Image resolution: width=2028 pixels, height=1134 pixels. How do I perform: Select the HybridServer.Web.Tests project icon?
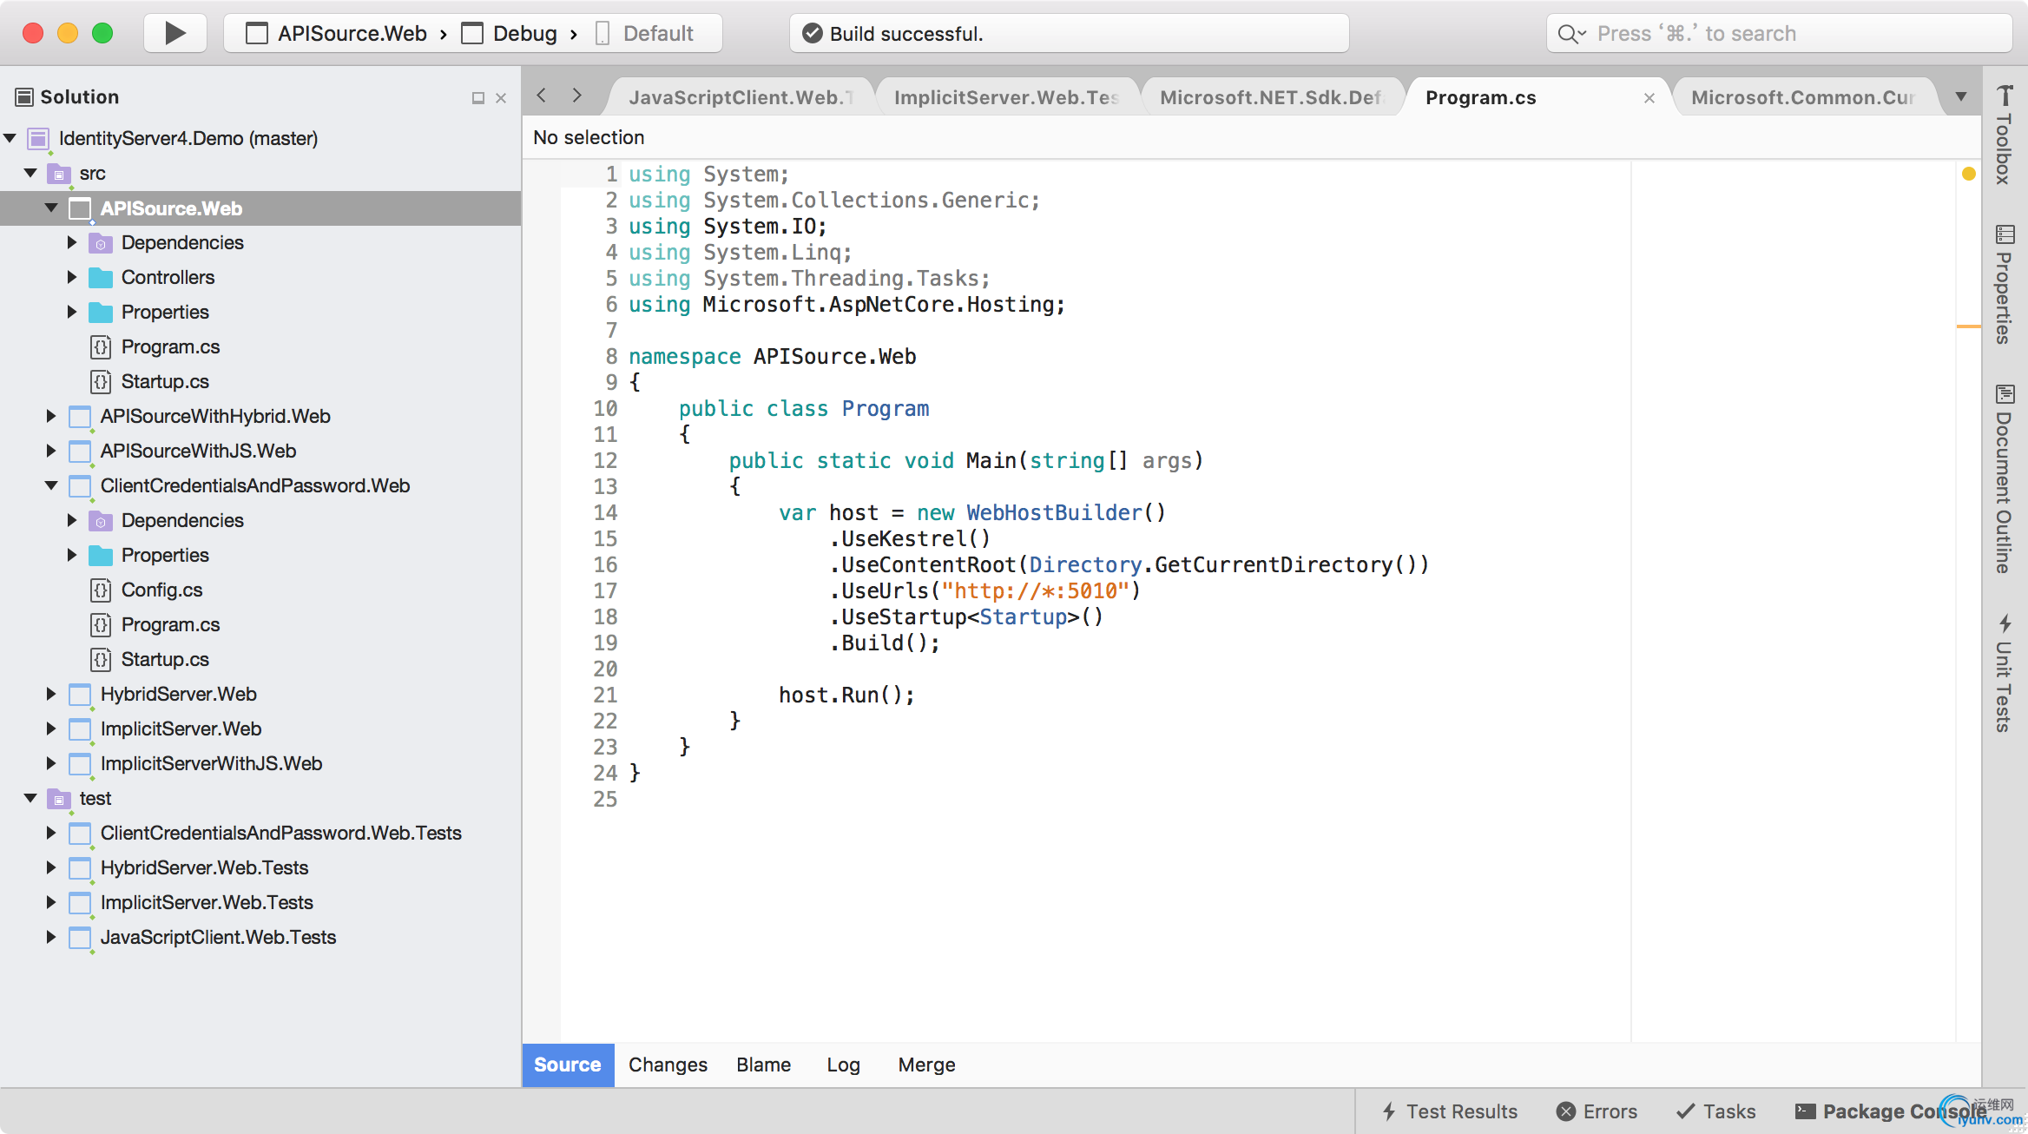(x=80, y=868)
